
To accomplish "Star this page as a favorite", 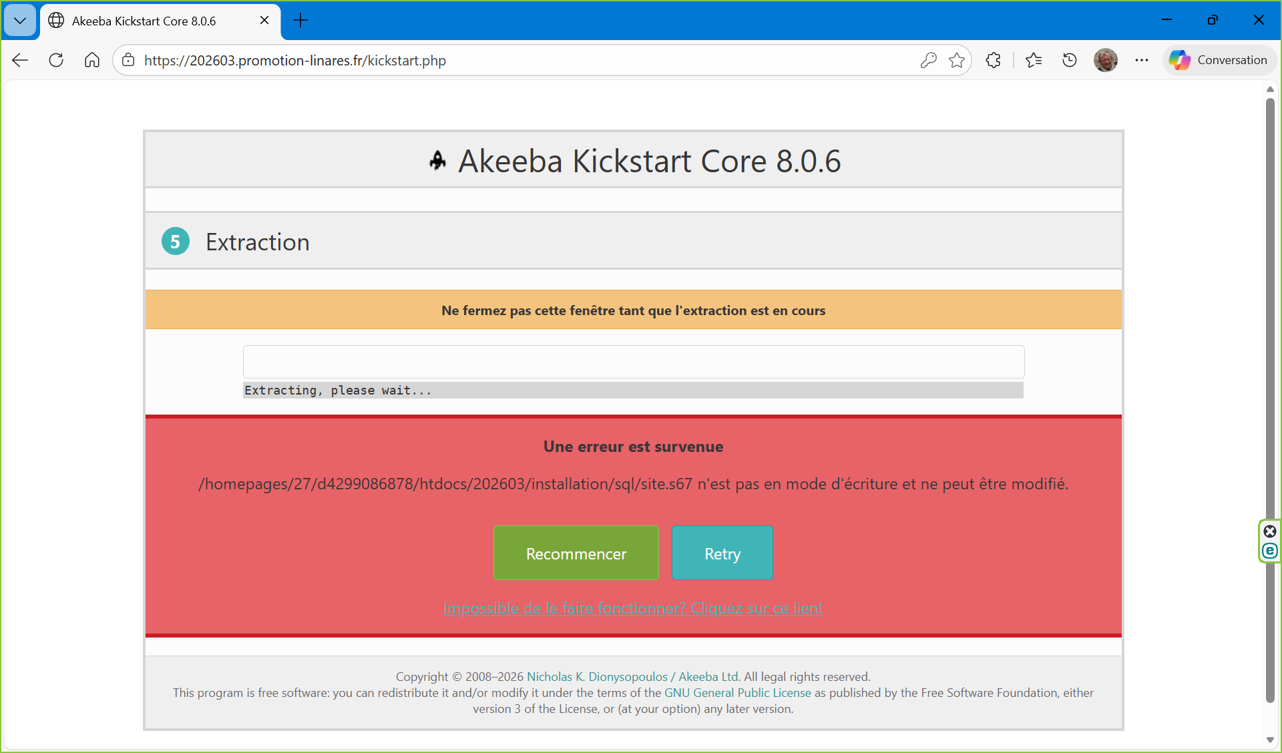I will [x=957, y=60].
